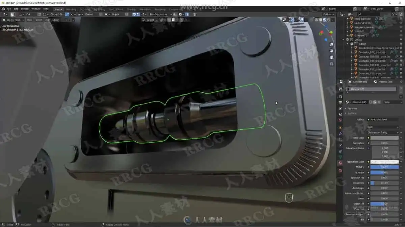Select the rendered viewport shading mode
Screen dimensions: 405x227
click(x=328, y=20)
